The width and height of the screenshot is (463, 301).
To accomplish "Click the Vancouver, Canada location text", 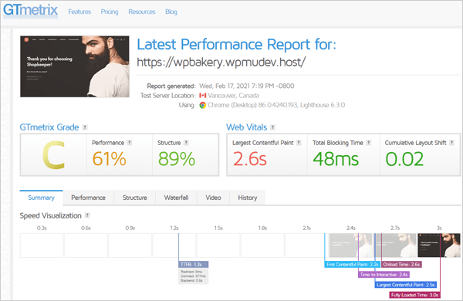I will tap(233, 96).
